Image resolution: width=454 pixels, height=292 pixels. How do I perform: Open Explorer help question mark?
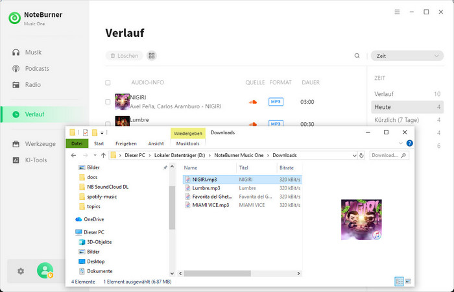pyautogui.click(x=409, y=143)
